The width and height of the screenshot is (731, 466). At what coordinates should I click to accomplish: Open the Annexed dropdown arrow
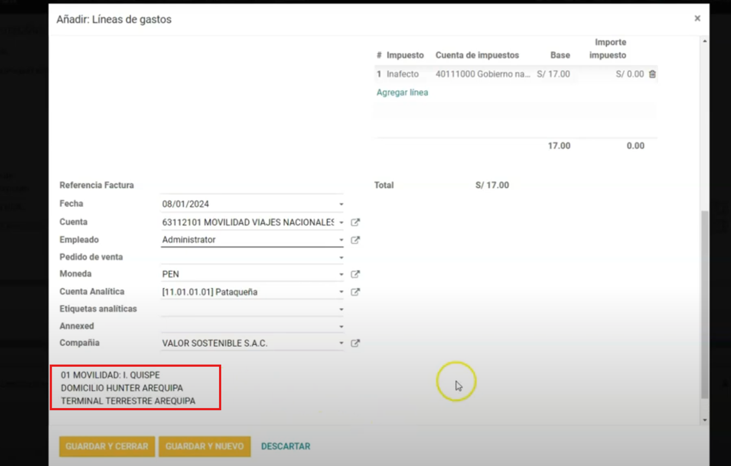[341, 327]
